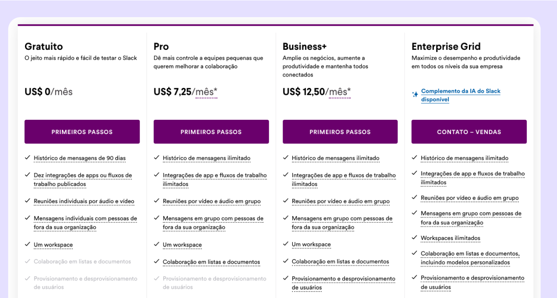Image resolution: width=557 pixels, height=298 pixels.
Task: Click 'Integrações de app e fluxos' in the Business+ column
Action: point(344,179)
